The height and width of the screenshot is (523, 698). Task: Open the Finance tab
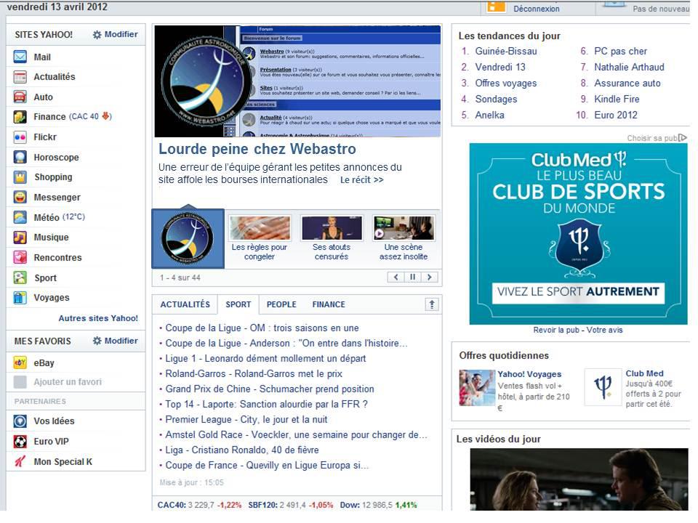(329, 304)
